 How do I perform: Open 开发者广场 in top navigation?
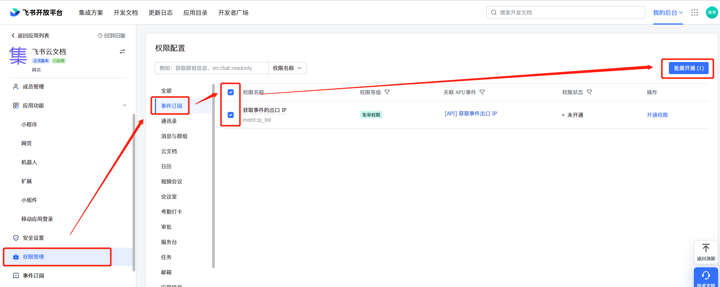tap(233, 12)
